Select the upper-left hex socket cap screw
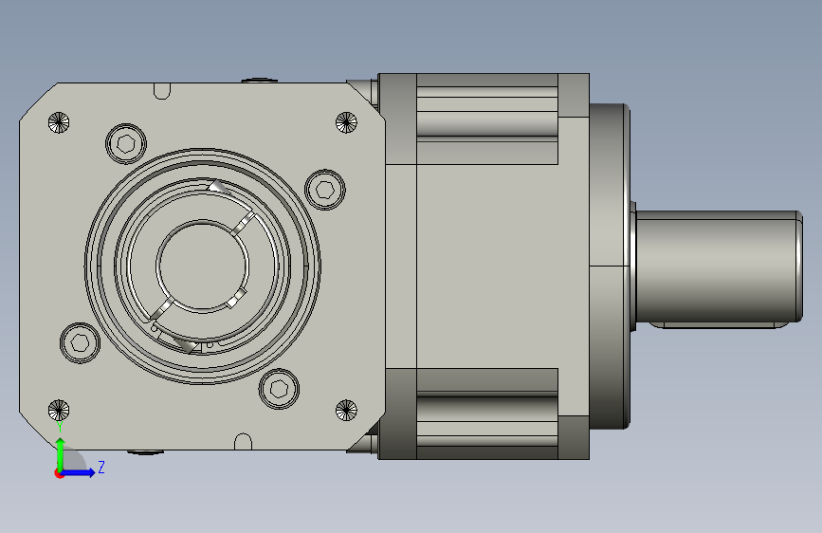The height and width of the screenshot is (533, 822). [x=126, y=144]
